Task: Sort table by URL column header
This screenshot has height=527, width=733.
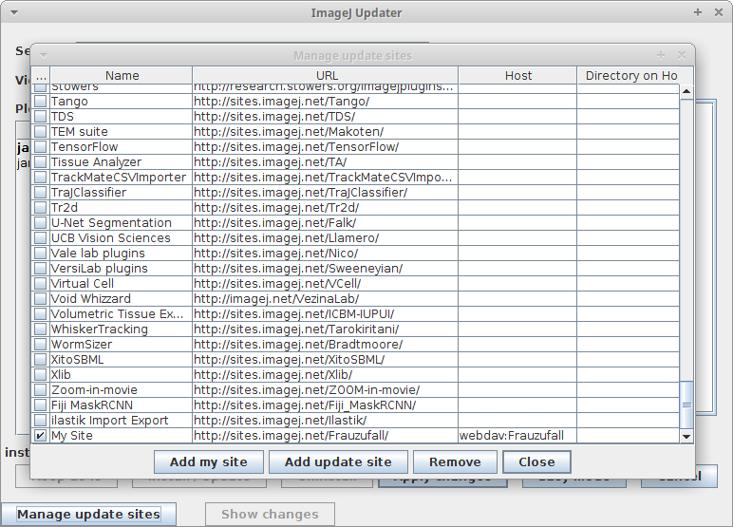Action: pyautogui.click(x=326, y=75)
